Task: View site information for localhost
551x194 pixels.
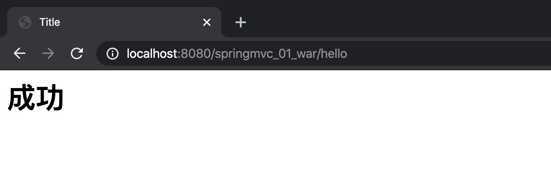Action: (x=112, y=54)
